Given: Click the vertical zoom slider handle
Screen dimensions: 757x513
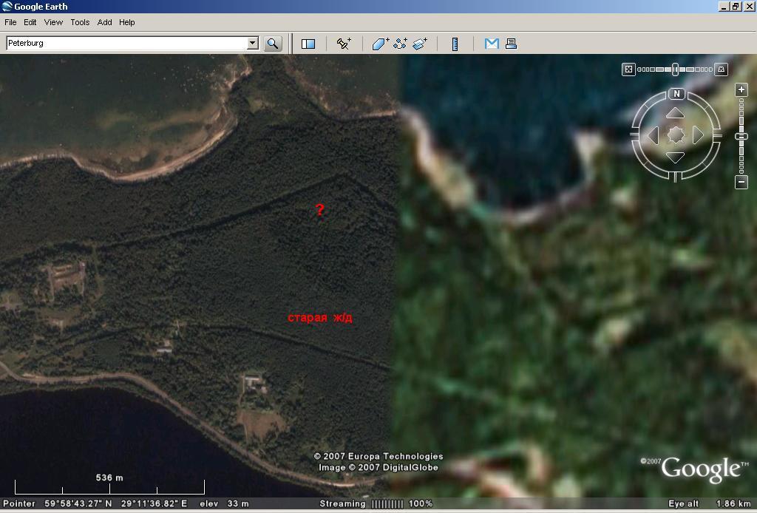Looking at the screenshot, I should pos(741,137).
